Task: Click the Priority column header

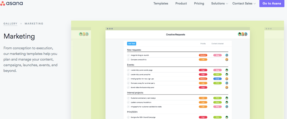Action: point(203,44)
